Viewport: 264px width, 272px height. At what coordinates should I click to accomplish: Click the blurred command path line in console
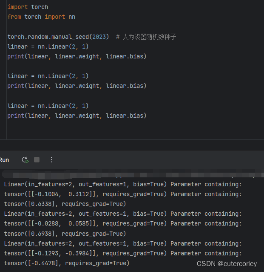click(x=128, y=175)
